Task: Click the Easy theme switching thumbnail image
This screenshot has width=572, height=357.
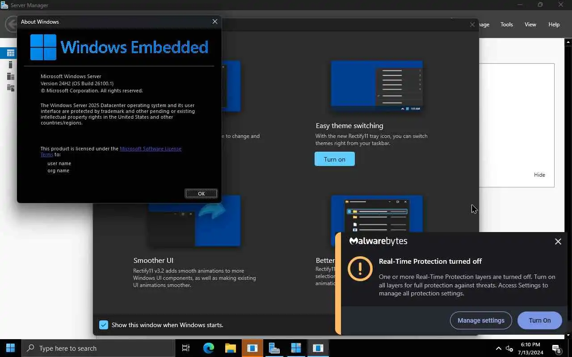Action: pos(377,86)
